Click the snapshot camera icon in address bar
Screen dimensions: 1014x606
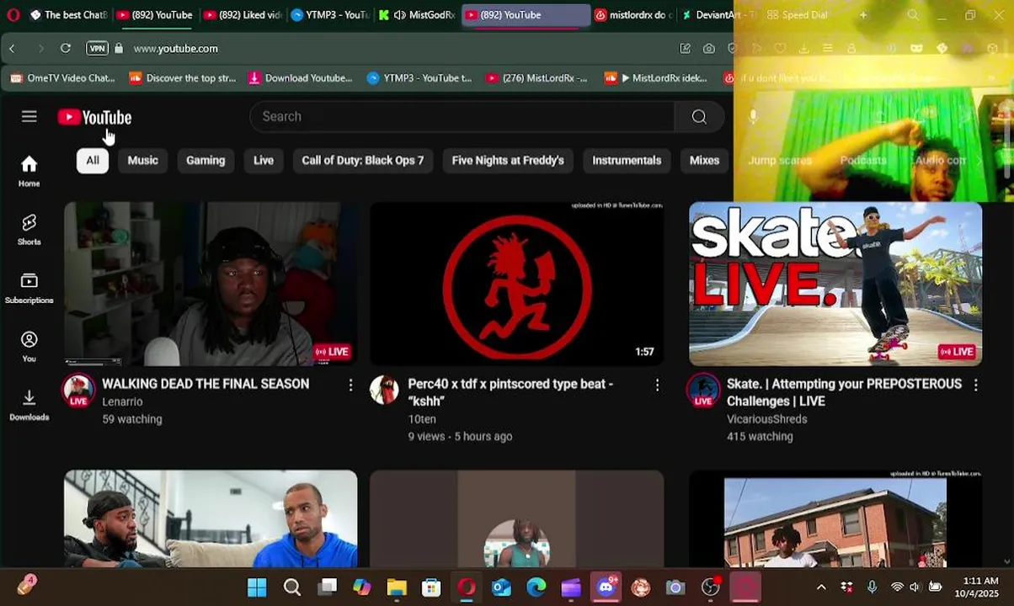click(709, 49)
